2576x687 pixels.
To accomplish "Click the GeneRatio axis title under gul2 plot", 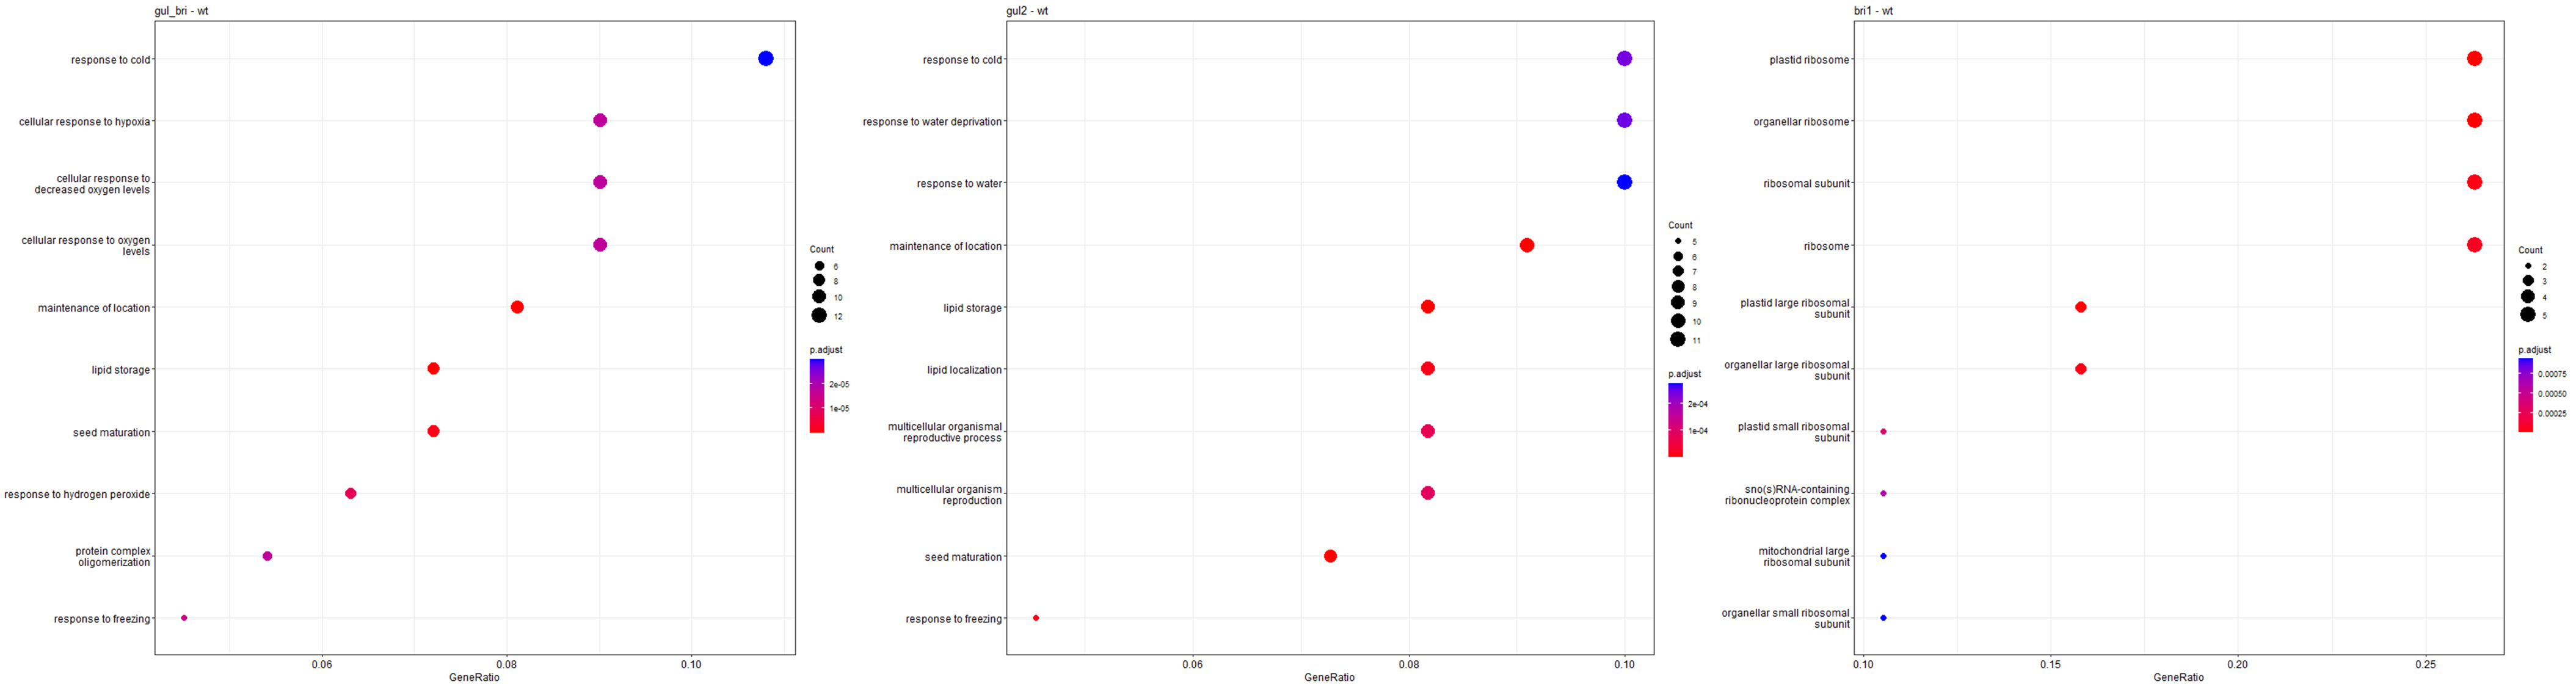I will (1329, 678).
